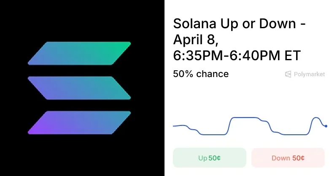Click the 50¢ price inside the Up button

(215, 158)
